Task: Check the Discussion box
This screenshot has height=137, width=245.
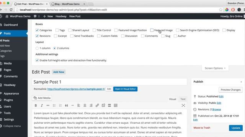Action: pos(122,36)
